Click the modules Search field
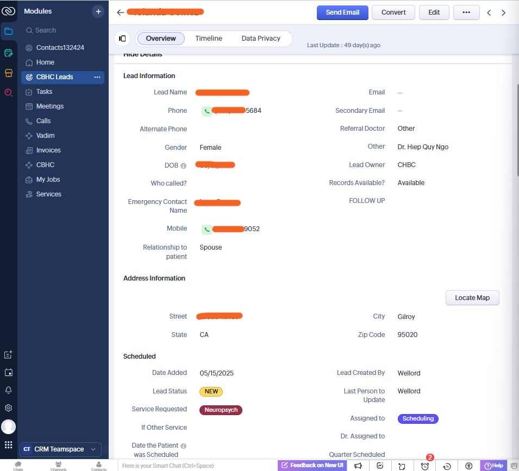Screen dimensions: 519x471 point(62,30)
